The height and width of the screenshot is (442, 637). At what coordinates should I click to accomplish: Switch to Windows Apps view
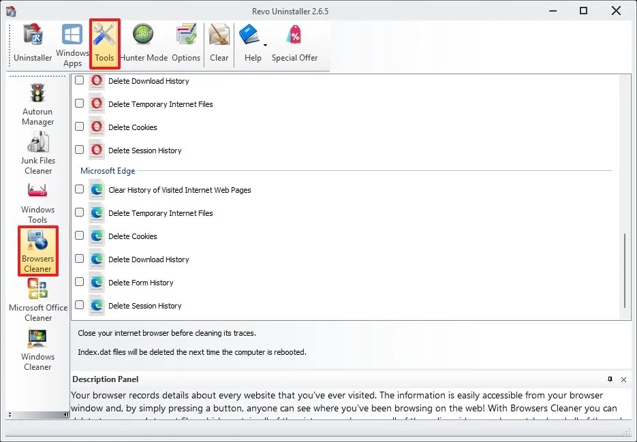point(72,43)
